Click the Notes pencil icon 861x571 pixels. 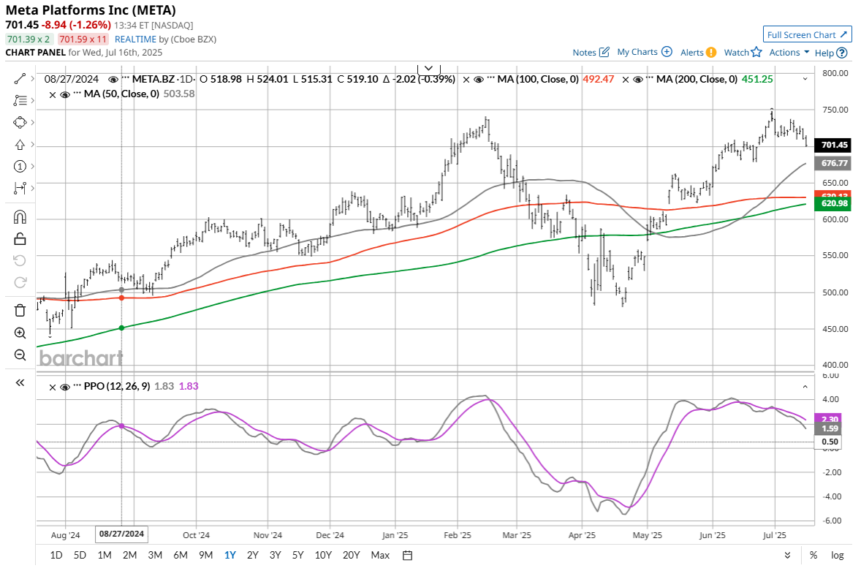click(x=604, y=52)
